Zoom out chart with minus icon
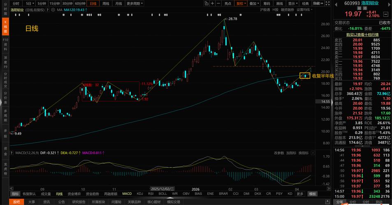This screenshot has height=205, width=392. 218,4
